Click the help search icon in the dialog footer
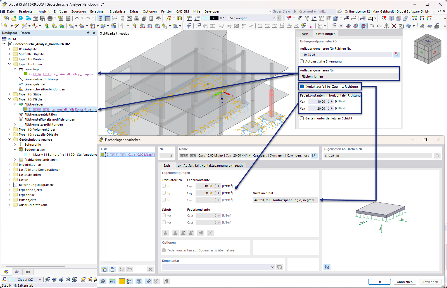Screen dimensions: 447x288 [103, 281]
